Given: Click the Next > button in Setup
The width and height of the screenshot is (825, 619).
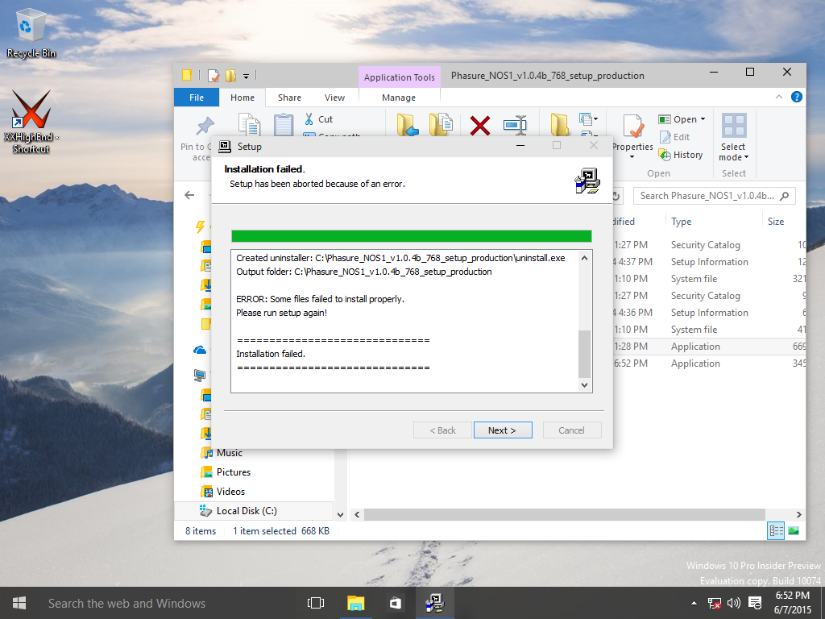Looking at the screenshot, I should [503, 430].
